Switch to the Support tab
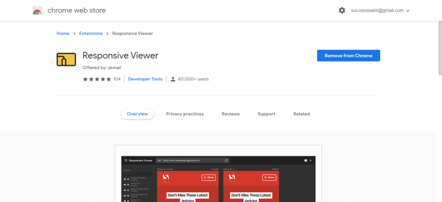 click(266, 114)
